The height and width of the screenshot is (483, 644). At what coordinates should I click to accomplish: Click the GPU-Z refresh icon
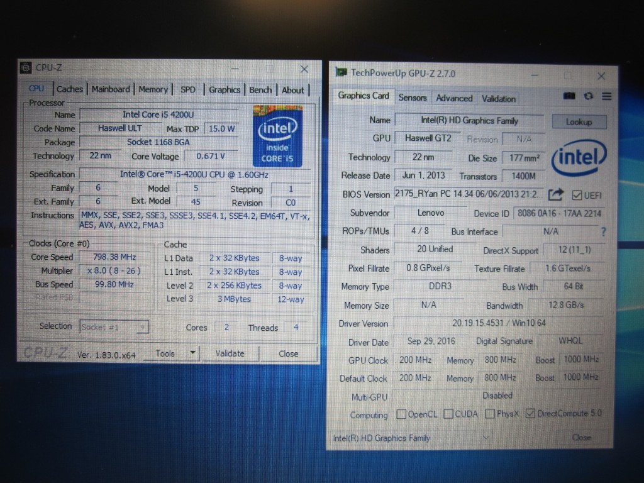pos(588,96)
